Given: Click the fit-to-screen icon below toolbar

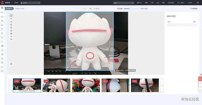Looking at the screenshot, I should pyautogui.click(x=11, y=64).
